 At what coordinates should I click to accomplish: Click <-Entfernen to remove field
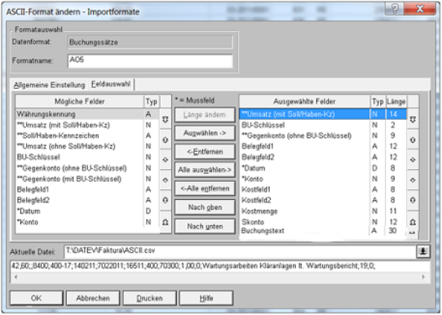205,152
